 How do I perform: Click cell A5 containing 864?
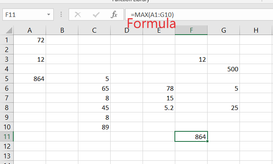[x=30, y=79]
